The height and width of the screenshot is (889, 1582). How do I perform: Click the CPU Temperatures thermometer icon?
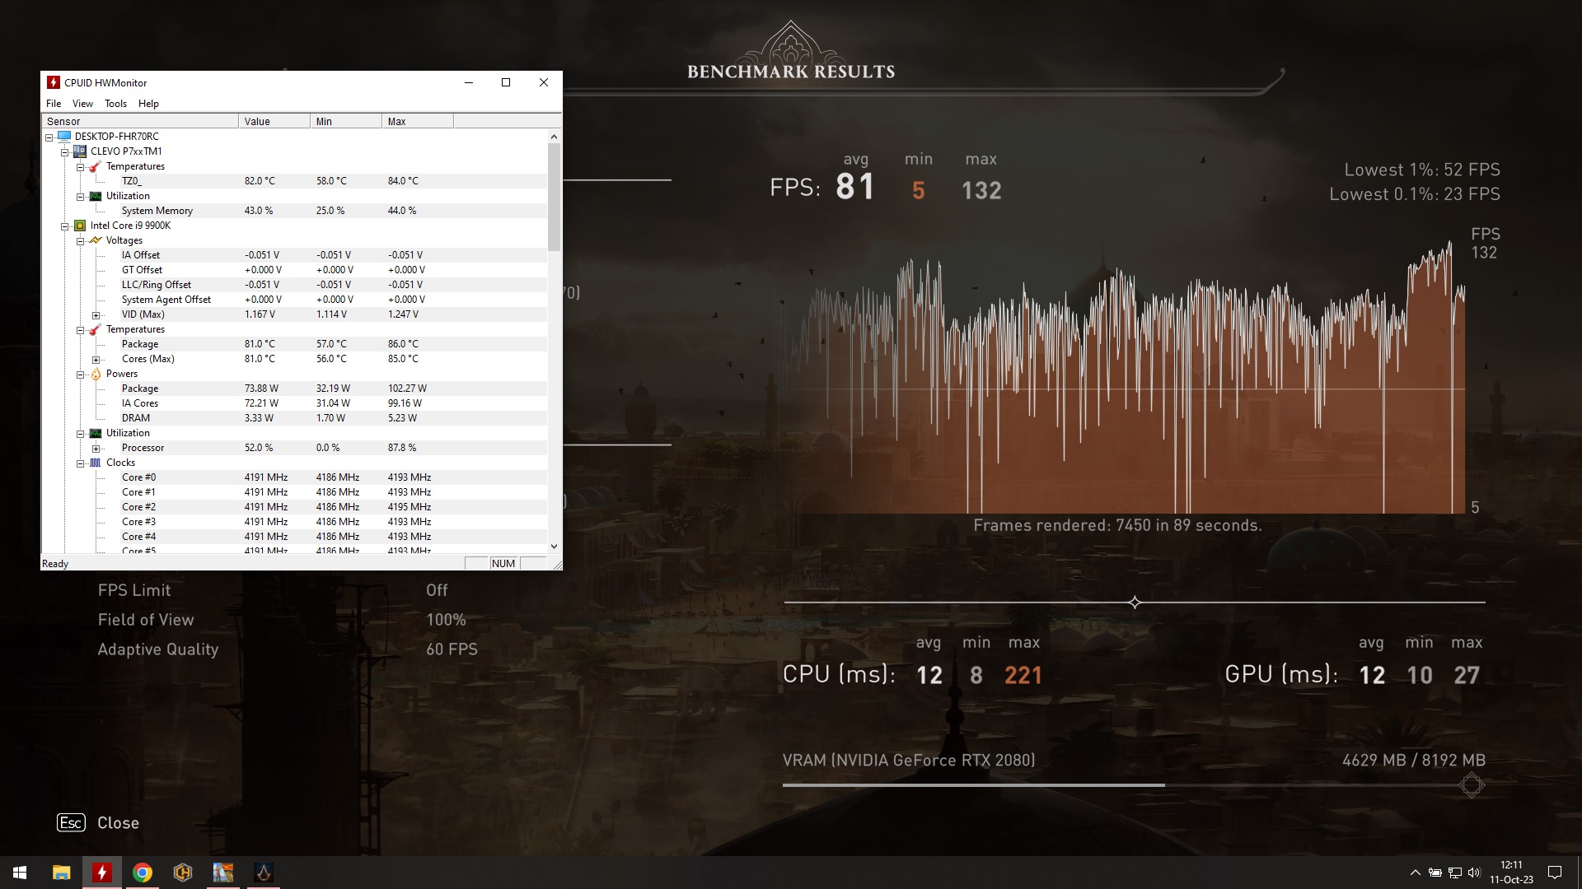96,329
